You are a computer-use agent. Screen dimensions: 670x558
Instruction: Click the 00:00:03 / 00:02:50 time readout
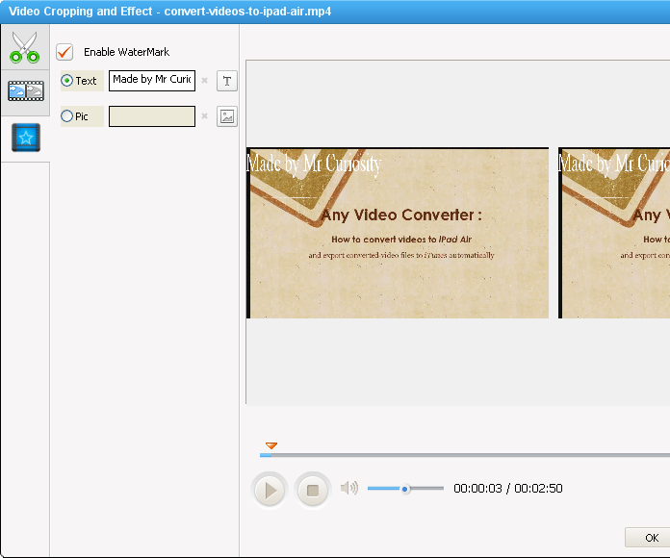tap(508, 489)
